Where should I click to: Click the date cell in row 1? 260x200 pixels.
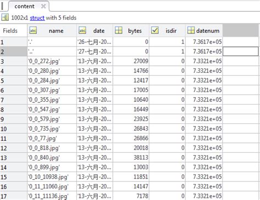(x=94, y=42)
